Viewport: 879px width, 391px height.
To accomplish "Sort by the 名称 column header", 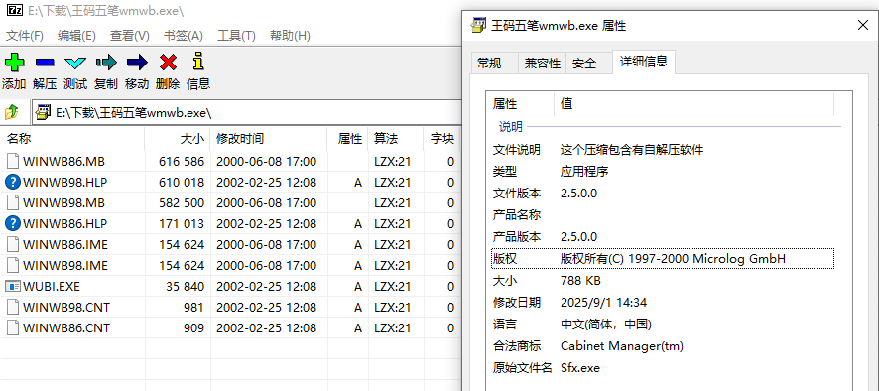I will (x=72, y=139).
